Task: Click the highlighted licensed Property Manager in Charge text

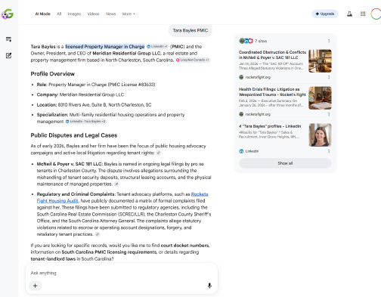Action: click(105, 47)
